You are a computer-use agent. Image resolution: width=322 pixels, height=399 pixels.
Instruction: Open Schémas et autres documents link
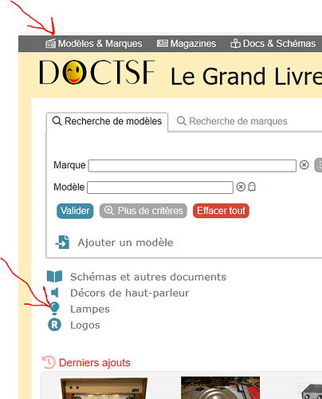[148, 277]
